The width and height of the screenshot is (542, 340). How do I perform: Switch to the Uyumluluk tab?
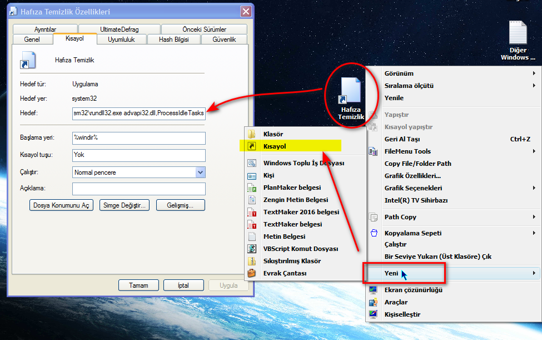[x=121, y=40]
